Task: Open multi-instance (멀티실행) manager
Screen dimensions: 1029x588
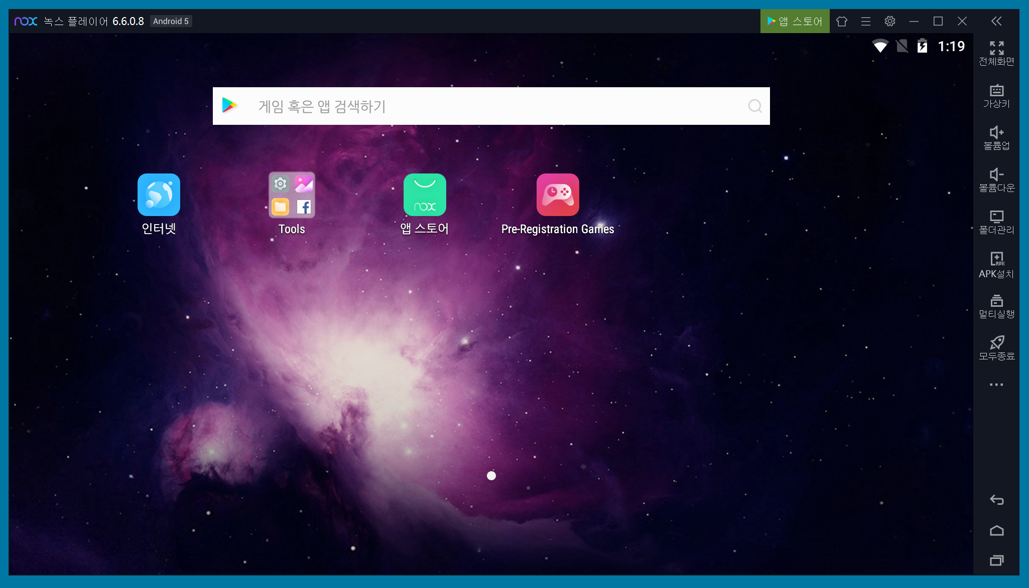Action: pyautogui.click(x=996, y=306)
